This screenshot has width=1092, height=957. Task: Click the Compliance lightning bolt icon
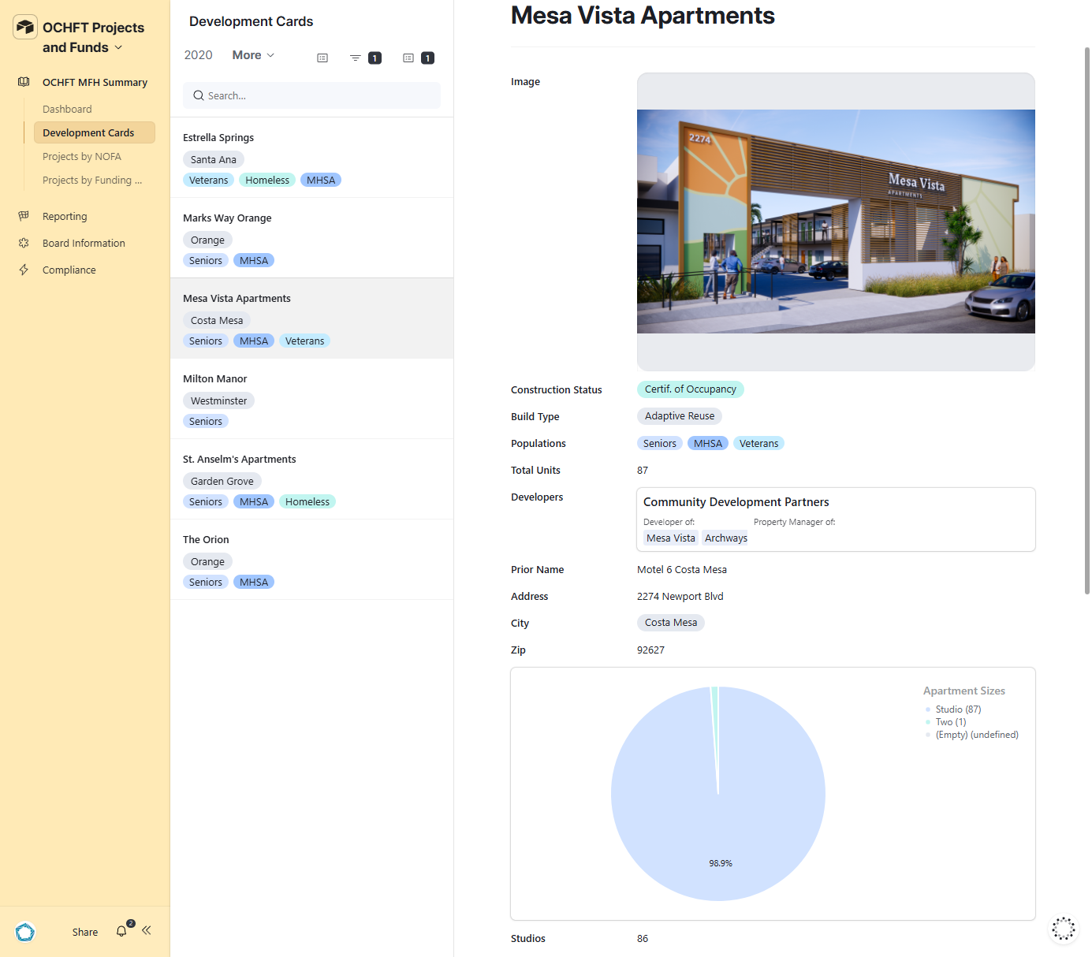(x=24, y=270)
